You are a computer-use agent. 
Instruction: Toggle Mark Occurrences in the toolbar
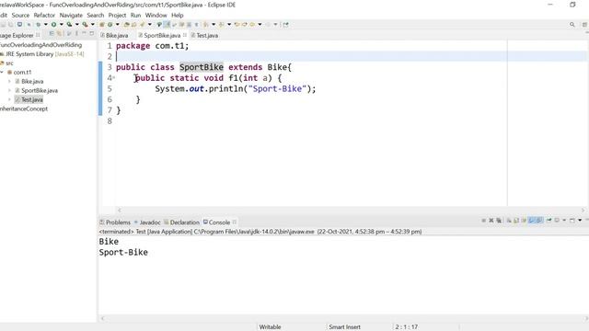(167, 25)
